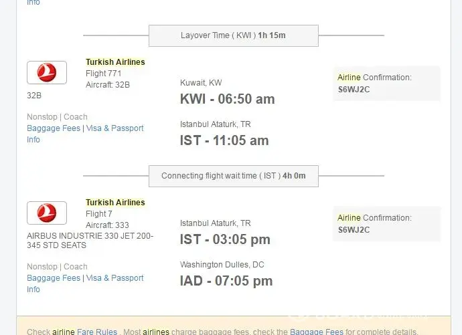The height and width of the screenshot is (335, 462).
Task: Click the KWI 06:50 am departure time
Action: [x=227, y=99]
